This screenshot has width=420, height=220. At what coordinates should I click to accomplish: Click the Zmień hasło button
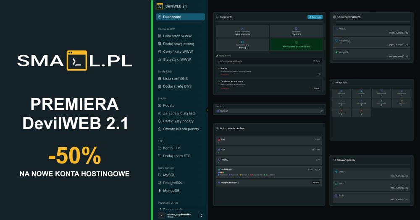point(315,17)
